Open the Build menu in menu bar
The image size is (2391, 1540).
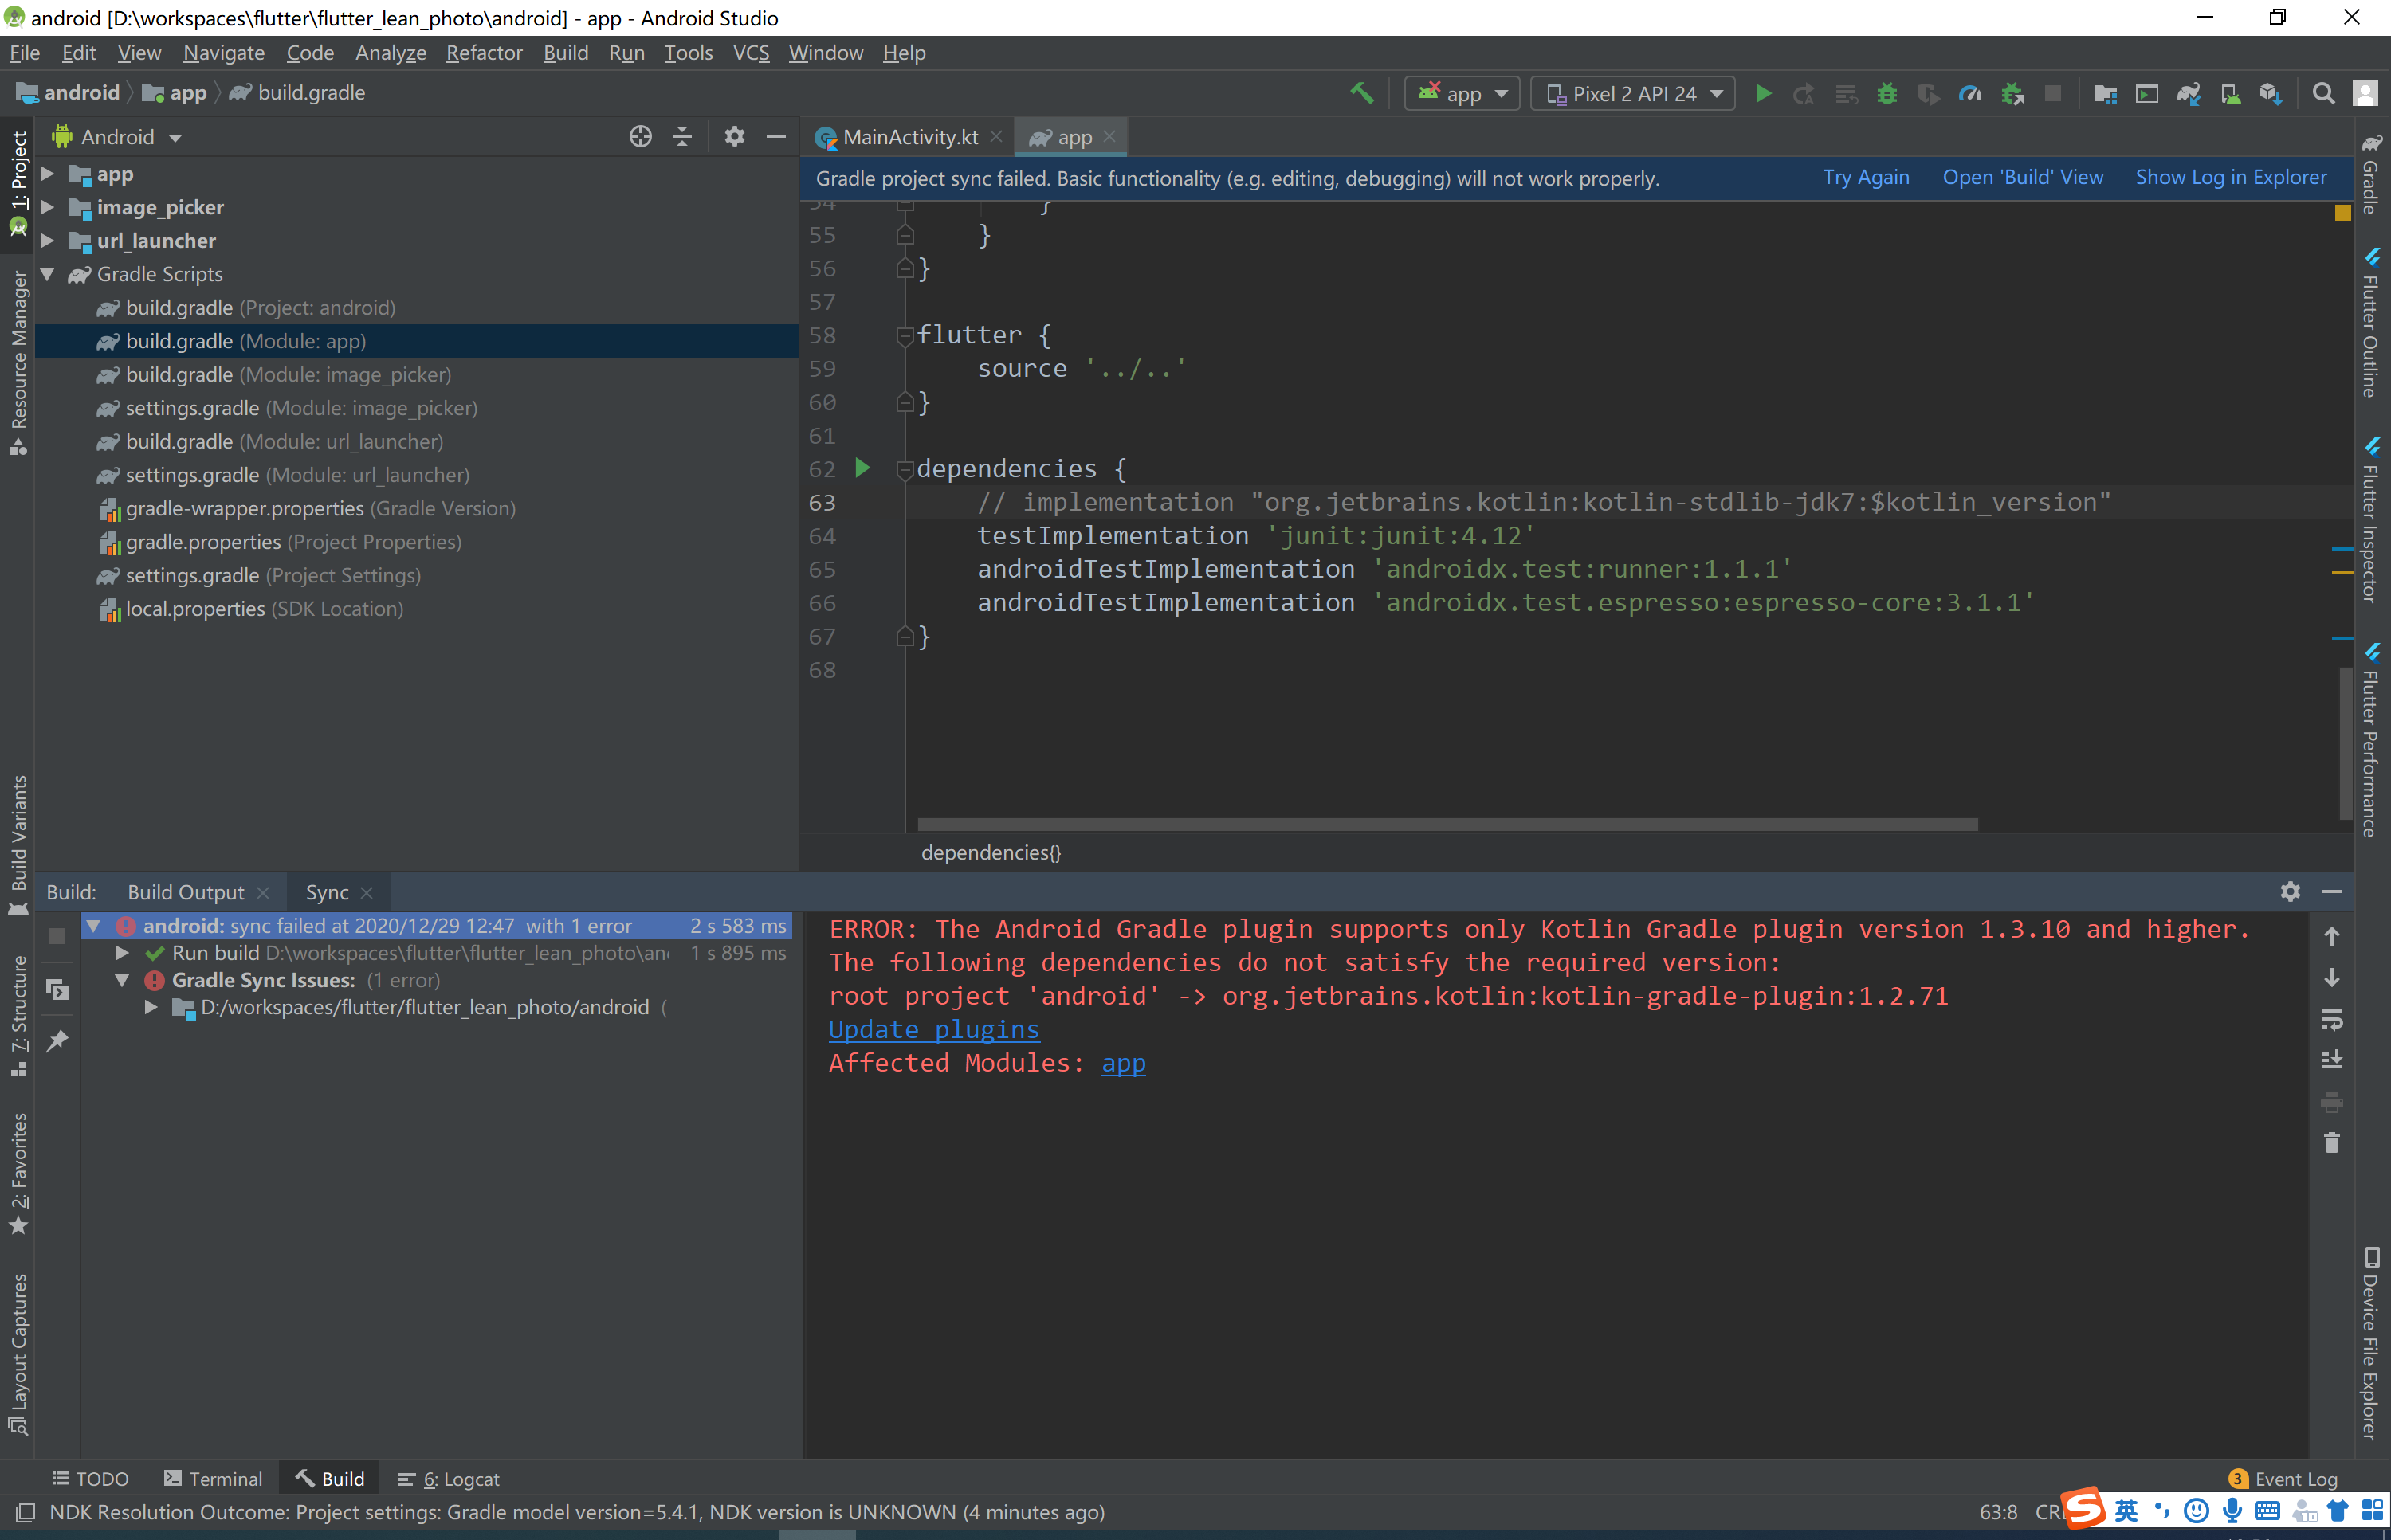click(563, 53)
